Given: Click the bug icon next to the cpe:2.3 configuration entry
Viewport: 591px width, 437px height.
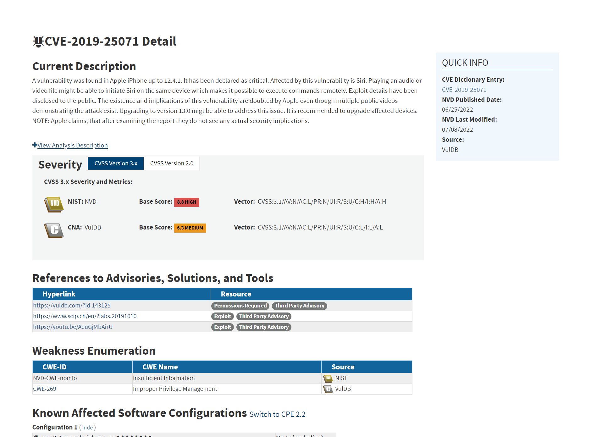Looking at the screenshot, I should pos(36,435).
